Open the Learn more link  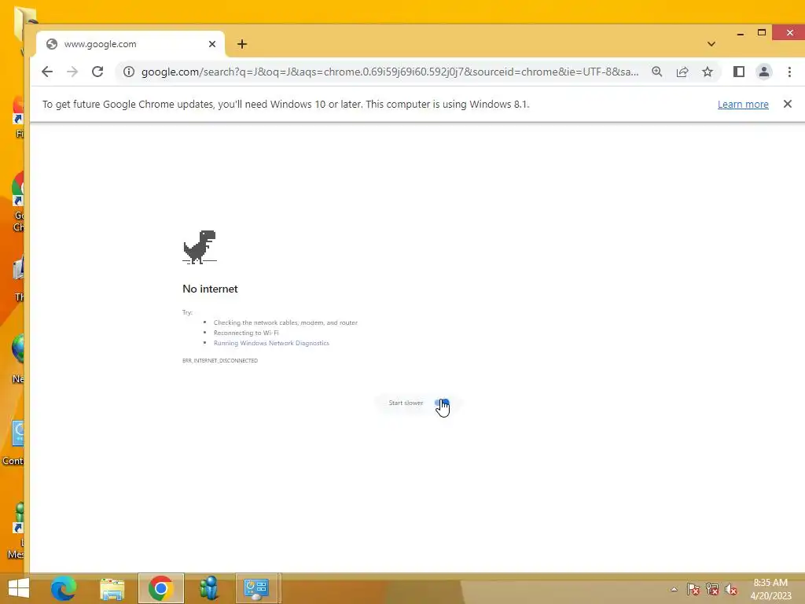click(x=743, y=105)
